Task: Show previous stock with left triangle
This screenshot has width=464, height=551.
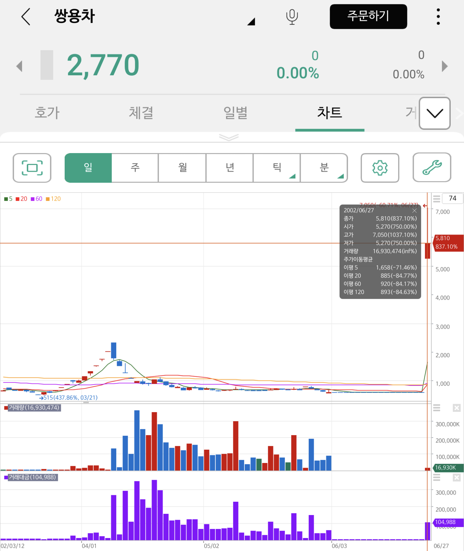Action: pos(19,66)
